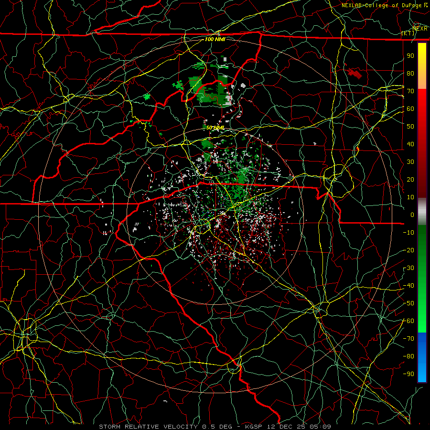The height and width of the screenshot is (430, 430).
Task: Pick the gray zero-velocity segment of the scale
Action: [422, 212]
